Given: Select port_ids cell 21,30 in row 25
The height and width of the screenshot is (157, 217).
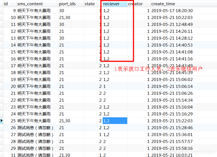Looking at the screenshot, I should pos(71,121).
